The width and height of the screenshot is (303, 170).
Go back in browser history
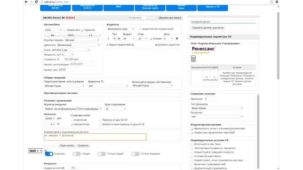(27, 2)
